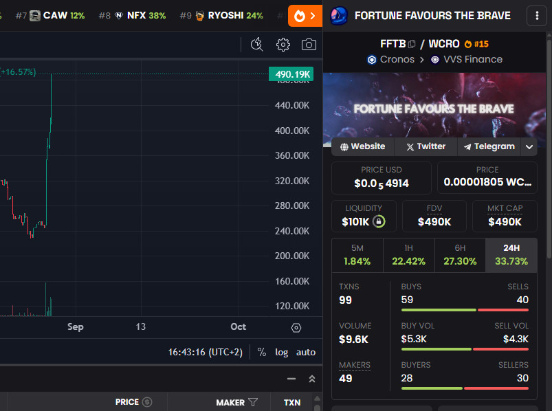The width and height of the screenshot is (552, 411).
Task: Click the TXNS count 99
Action: pos(345,300)
